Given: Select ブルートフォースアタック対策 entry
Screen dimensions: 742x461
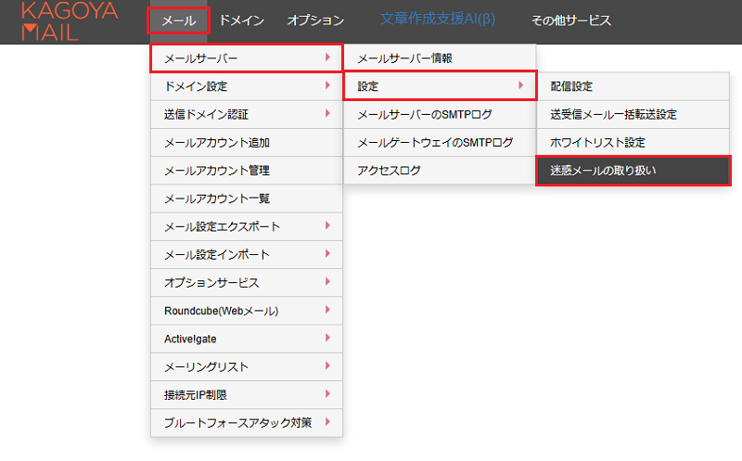Looking at the screenshot, I should (x=247, y=423).
